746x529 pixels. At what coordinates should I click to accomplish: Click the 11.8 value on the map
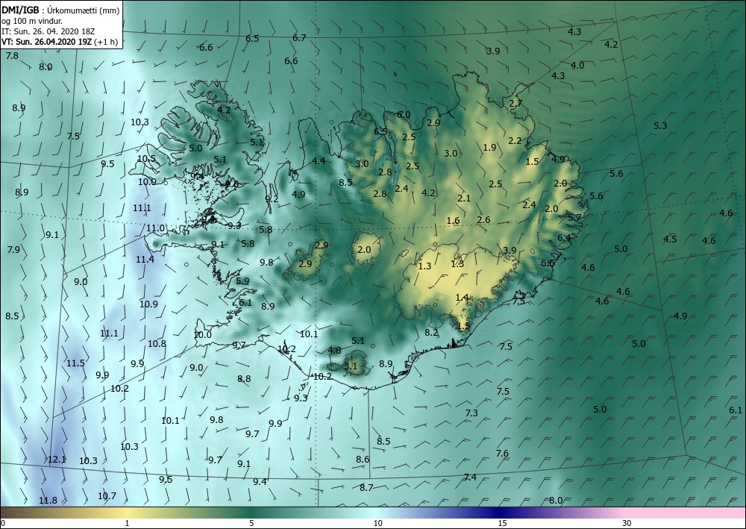(x=48, y=501)
